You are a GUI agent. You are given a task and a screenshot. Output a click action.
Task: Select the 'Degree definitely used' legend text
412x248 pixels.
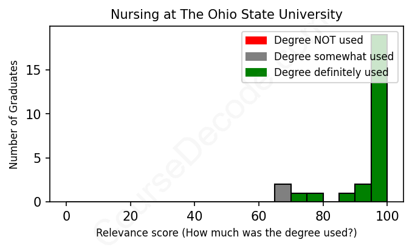[x=331, y=72]
